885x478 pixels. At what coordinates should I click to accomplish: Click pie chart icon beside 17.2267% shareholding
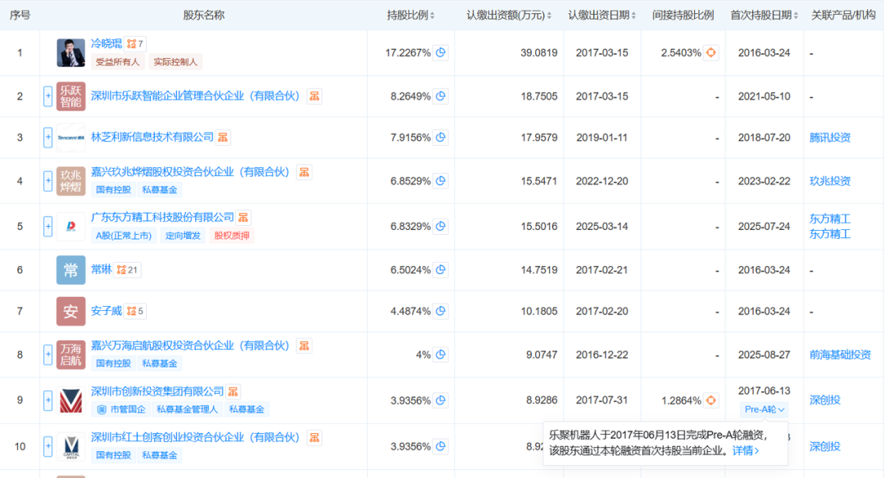coord(441,53)
